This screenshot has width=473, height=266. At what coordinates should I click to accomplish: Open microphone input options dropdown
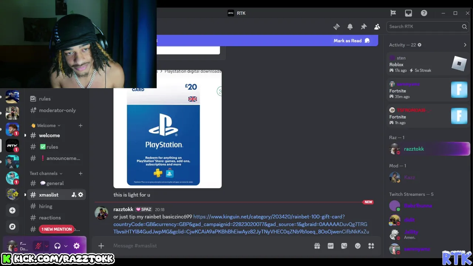[47, 246]
